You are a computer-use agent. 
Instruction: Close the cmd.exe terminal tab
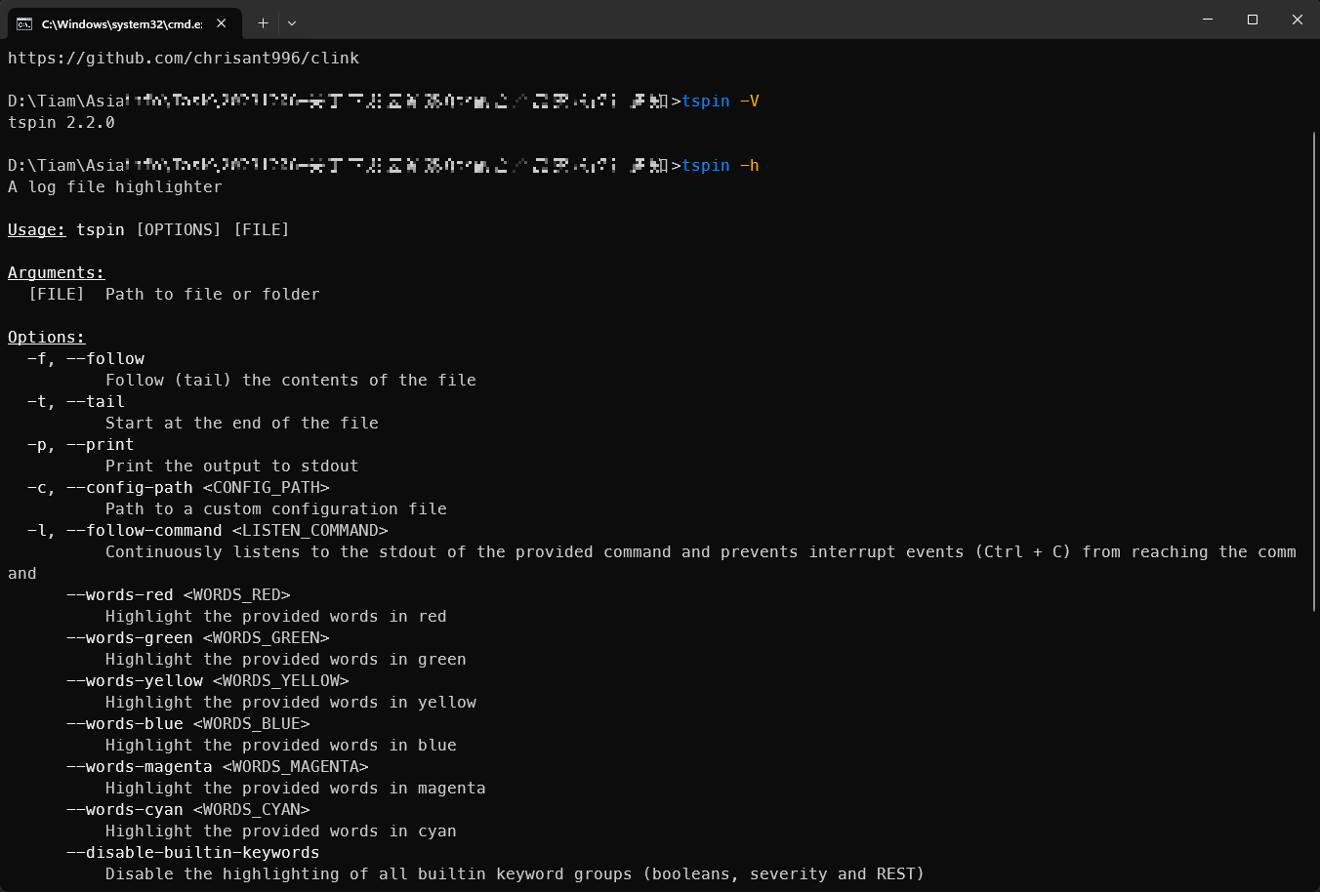pyautogui.click(x=222, y=23)
